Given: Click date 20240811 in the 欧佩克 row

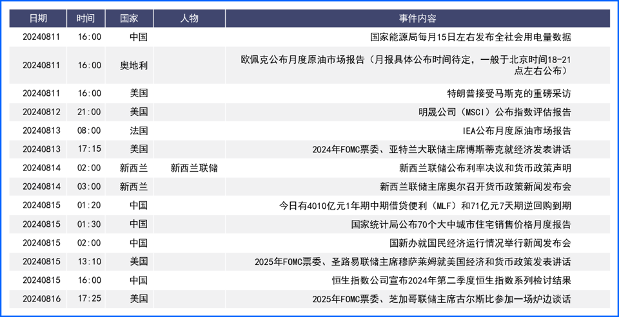Looking at the screenshot, I should [41, 66].
